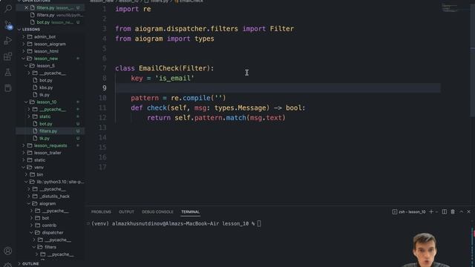475x267 pixels.
Task: Split the terminal panel
Action: [x=445, y=211]
